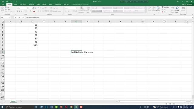Select column G header
The width and height of the screenshot is (194, 109).
[x=76, y=21]
